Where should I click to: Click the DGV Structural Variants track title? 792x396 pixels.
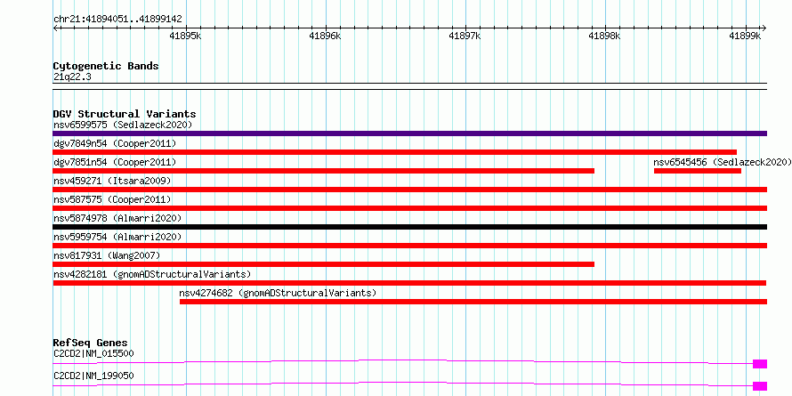pyautogui.click(x=125, y=114)
